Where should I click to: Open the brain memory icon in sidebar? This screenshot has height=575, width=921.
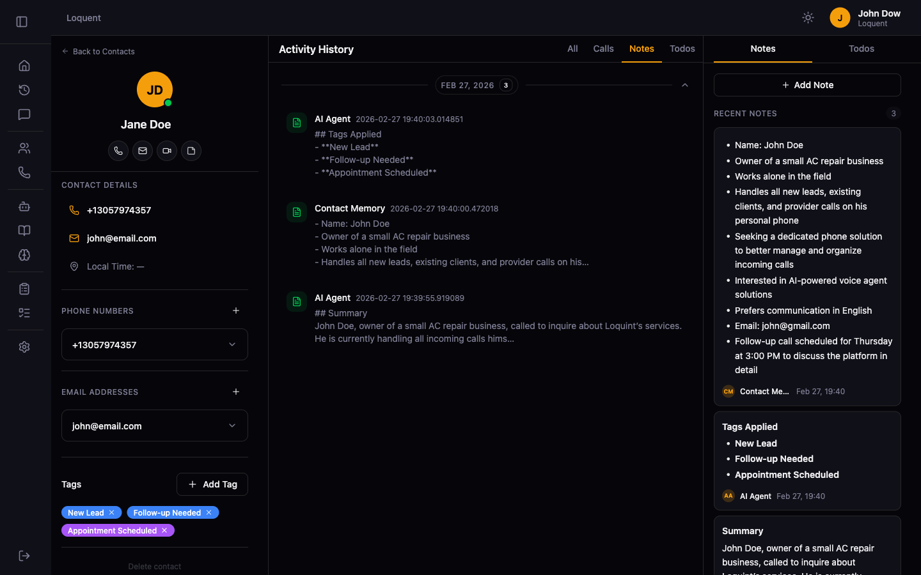click(24, 255)
